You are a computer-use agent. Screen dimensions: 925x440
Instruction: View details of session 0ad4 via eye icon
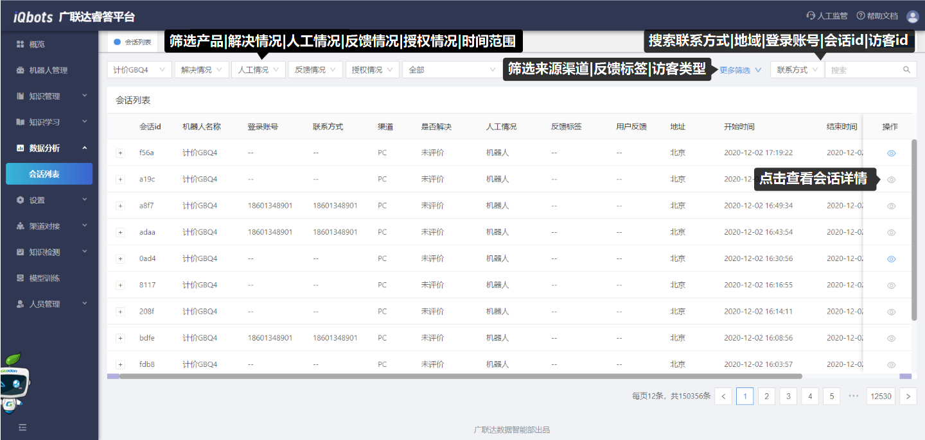tap(891, 259)
